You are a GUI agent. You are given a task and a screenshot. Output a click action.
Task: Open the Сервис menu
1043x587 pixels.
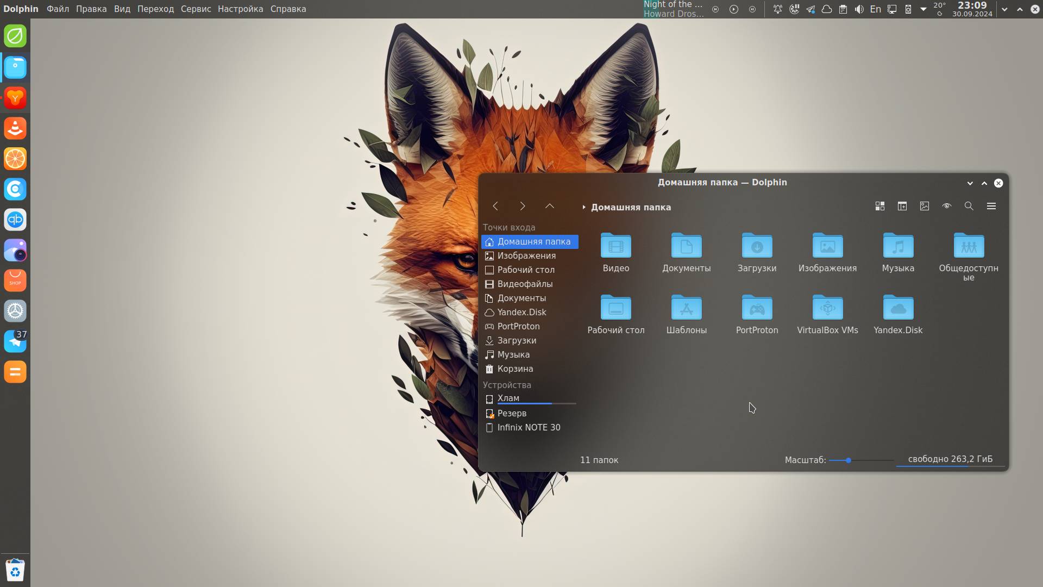pyautogui.click(x=196, y=9)
